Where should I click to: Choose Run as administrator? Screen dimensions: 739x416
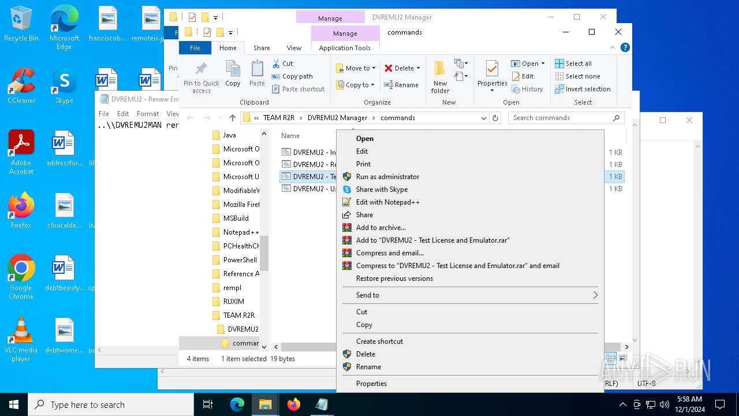tap(470, 177)
